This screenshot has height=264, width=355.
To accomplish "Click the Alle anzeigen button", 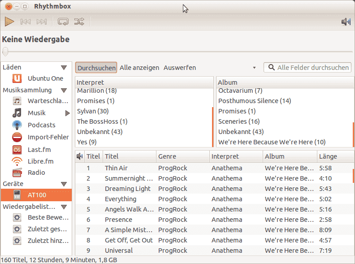I will pos(139,68).
